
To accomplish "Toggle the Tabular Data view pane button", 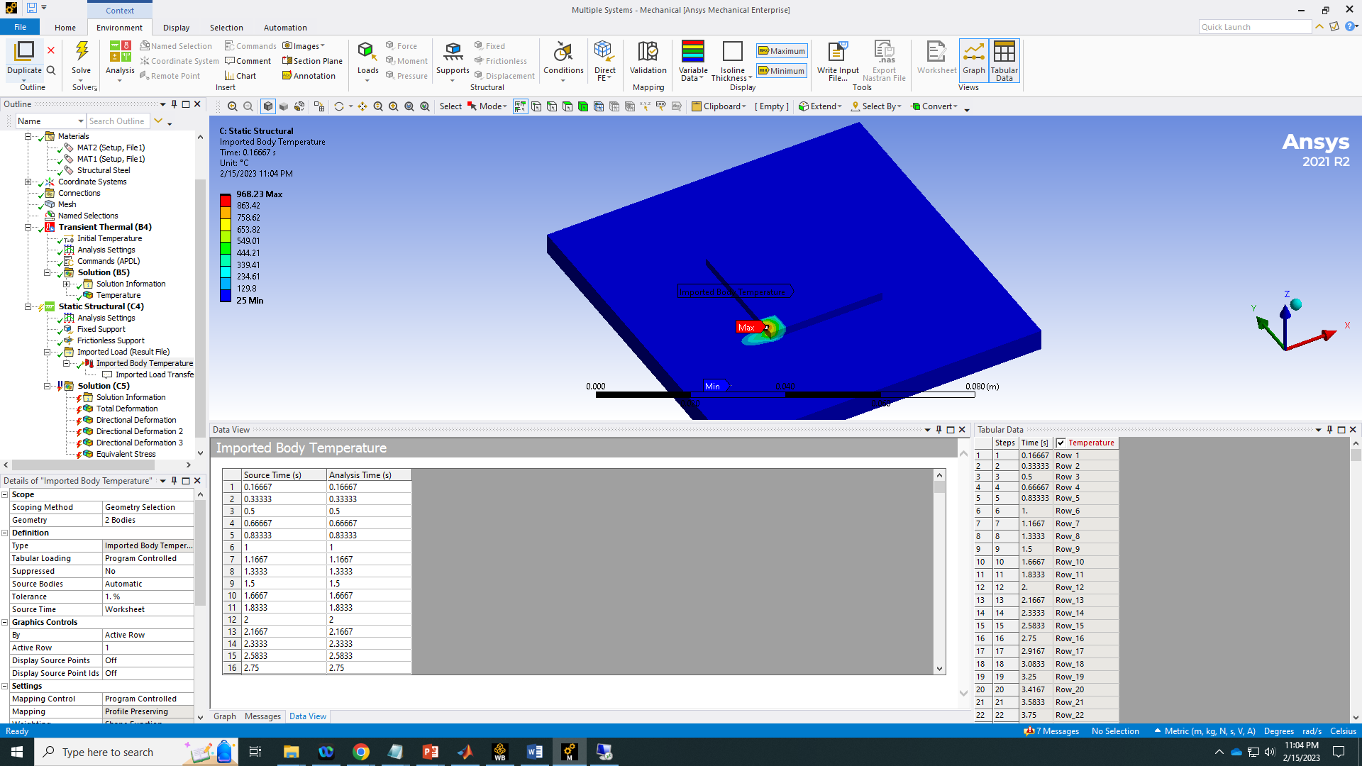I will point(1004,60).
